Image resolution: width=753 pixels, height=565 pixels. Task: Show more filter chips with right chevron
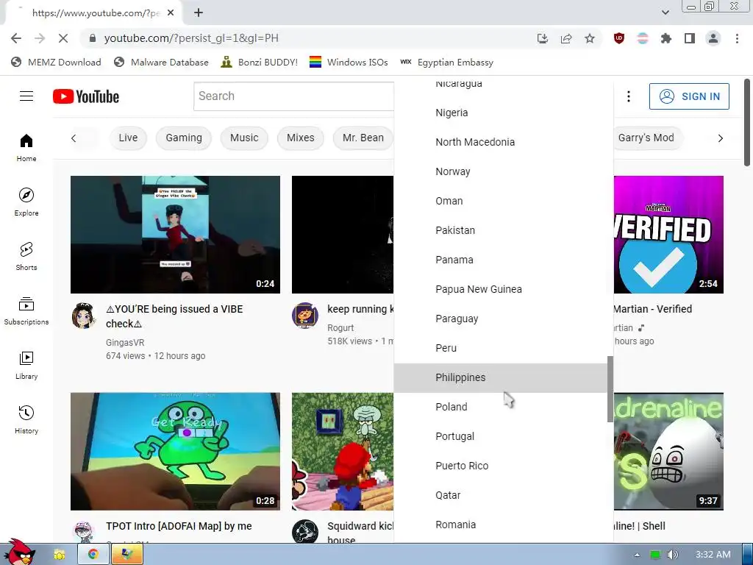coord(721,138)
